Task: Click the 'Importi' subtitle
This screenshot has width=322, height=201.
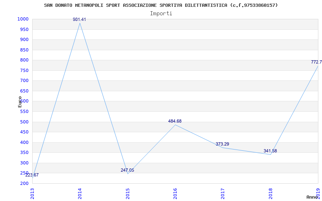Action: click(161, 14)
